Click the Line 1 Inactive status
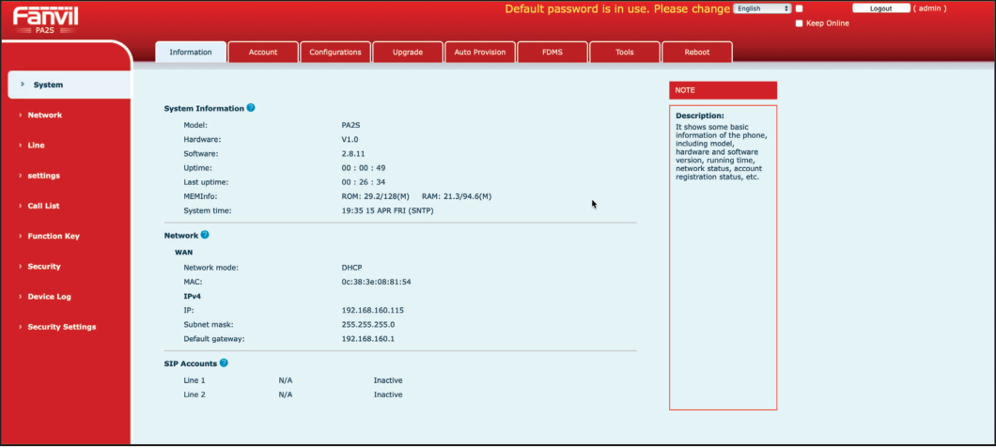996x448 pixels. point(388,380)
